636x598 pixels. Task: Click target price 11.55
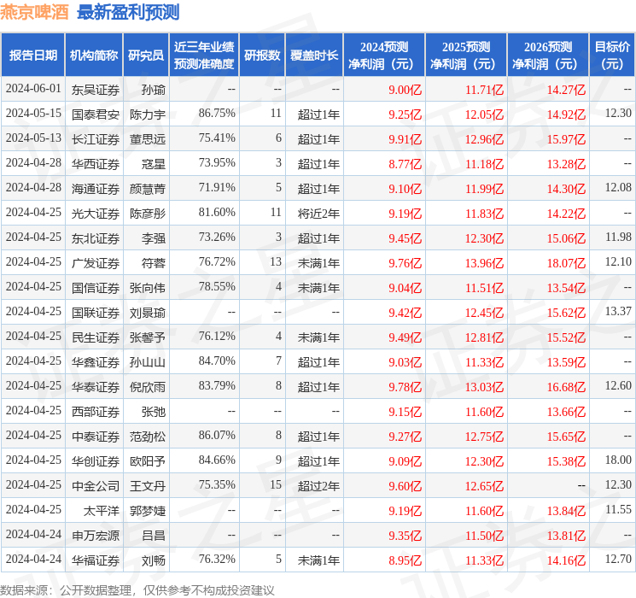tap(618, 509)
